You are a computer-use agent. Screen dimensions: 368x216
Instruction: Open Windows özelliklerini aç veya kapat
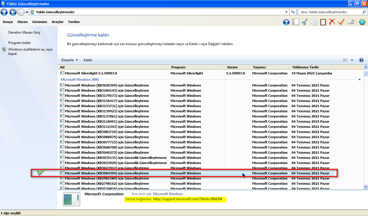pos(30,51)
